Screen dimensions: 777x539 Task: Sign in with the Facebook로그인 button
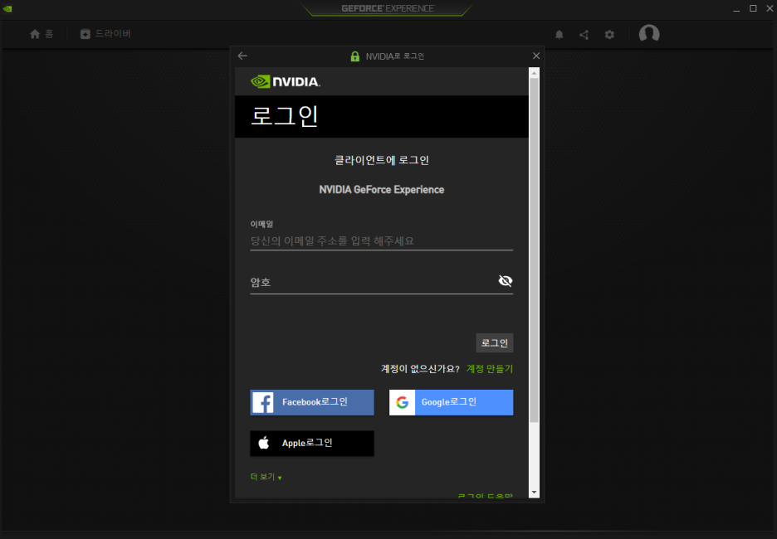(312, 402)
